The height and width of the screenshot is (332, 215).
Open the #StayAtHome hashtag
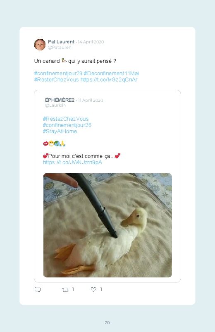click(x=60, y=131)
